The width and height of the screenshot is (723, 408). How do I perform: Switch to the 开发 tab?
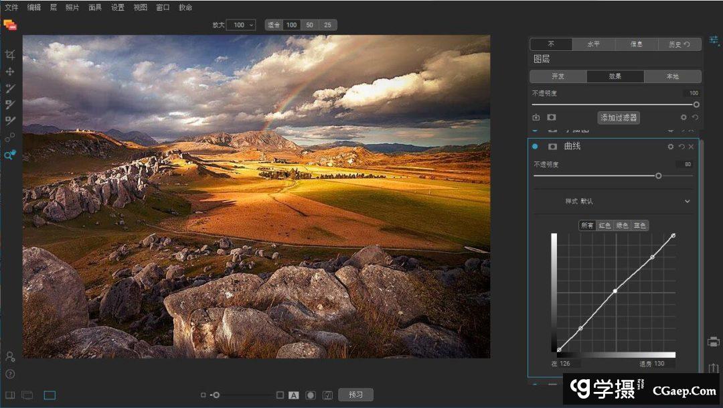tap(558, 76)
